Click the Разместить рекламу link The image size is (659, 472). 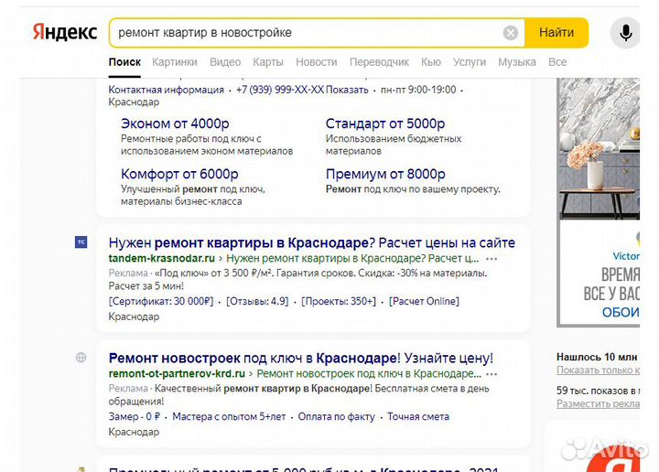[x=598, y=403]
